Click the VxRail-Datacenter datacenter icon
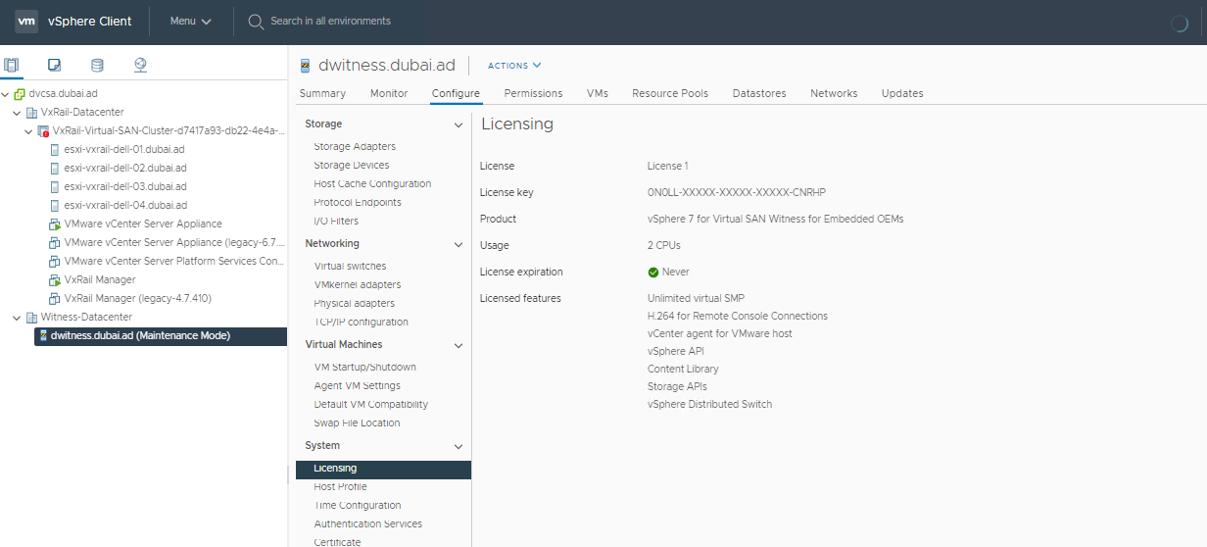The width and height of the screenshot is (1207, 547). pyautogui.click(x=32, y=113)
